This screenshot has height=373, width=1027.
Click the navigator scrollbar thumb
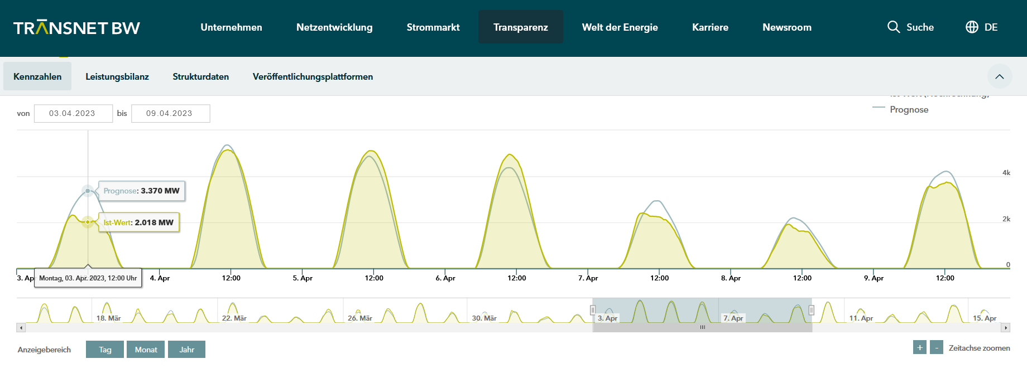point(702,328)
